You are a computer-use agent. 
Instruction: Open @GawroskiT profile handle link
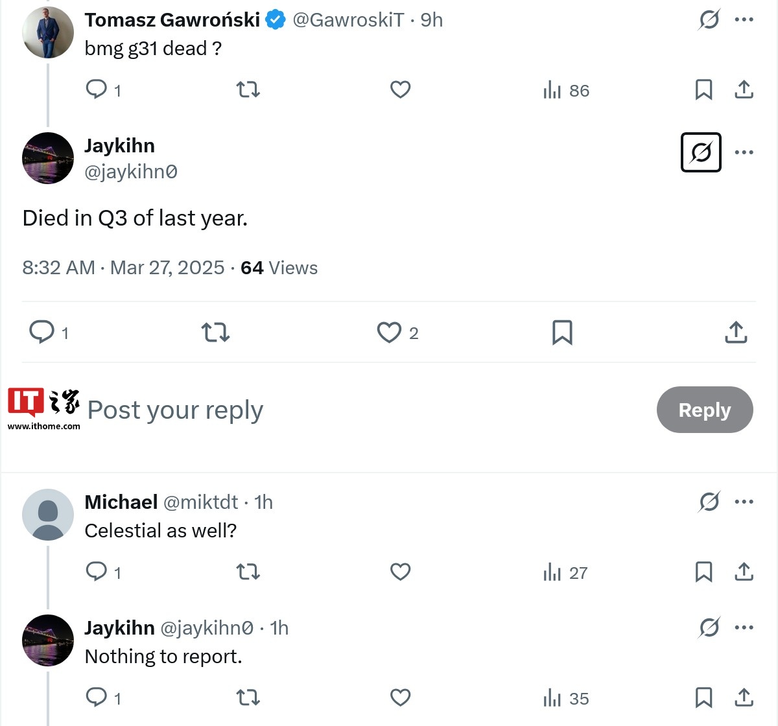[x=348, y=20]
